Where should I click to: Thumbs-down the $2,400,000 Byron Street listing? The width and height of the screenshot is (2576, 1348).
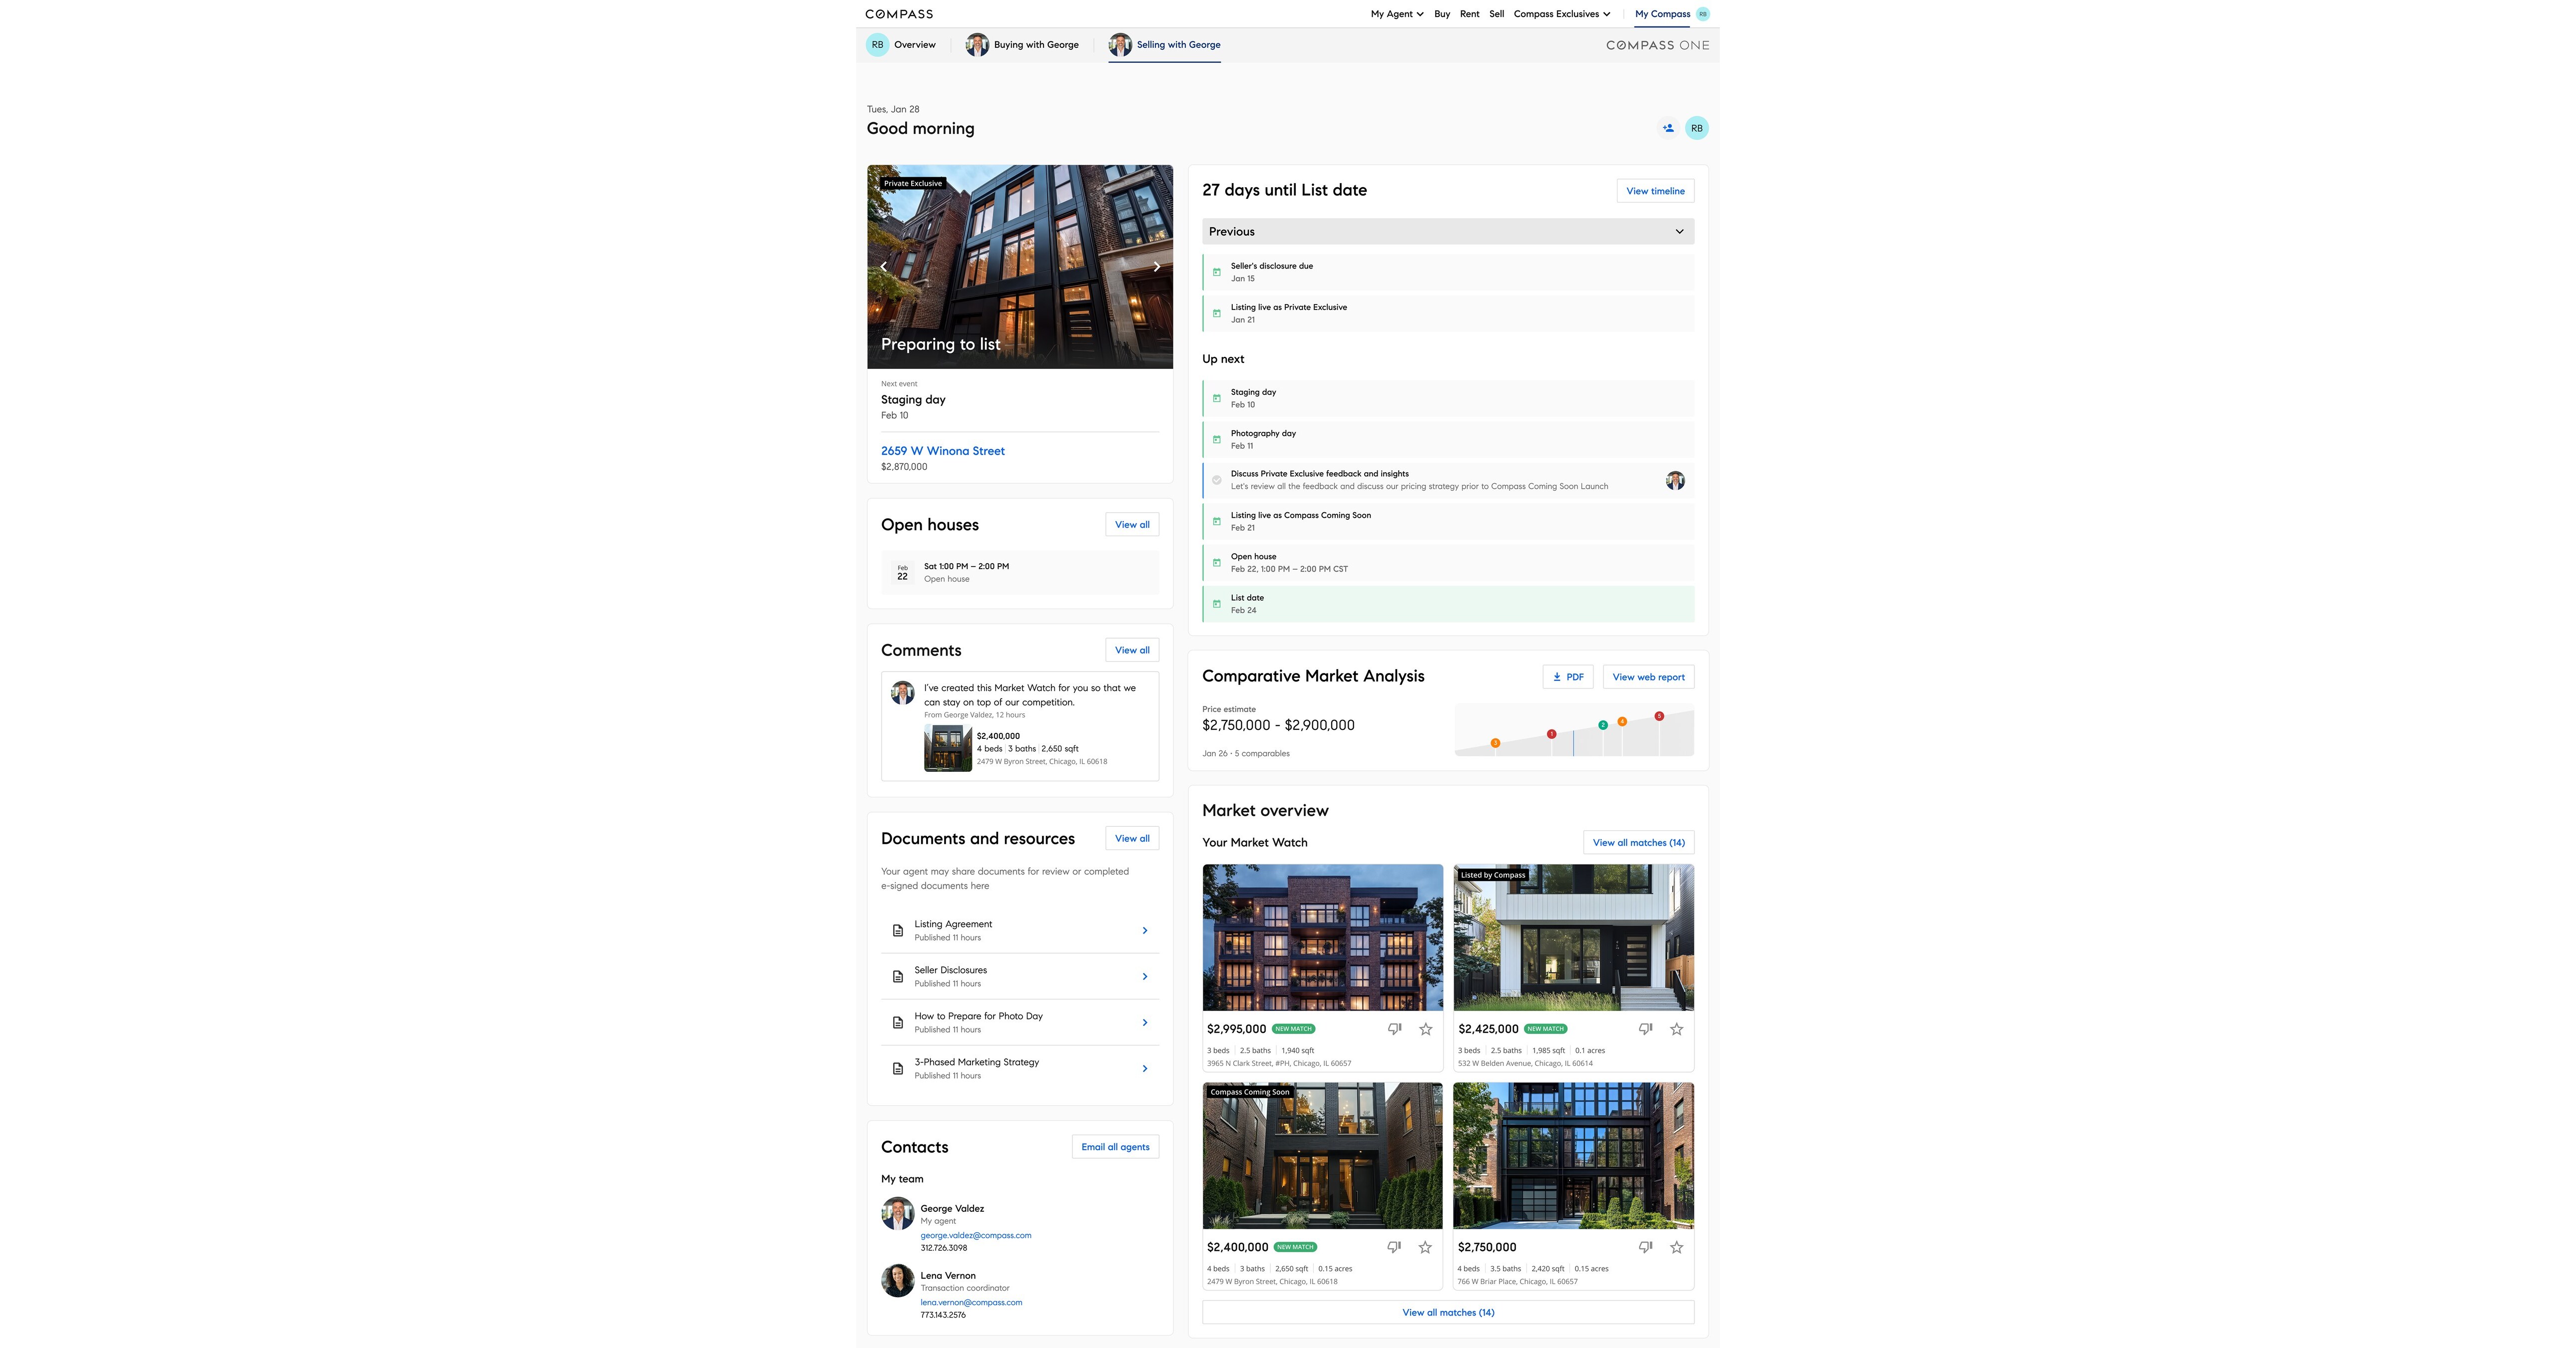[1394, 1247]
